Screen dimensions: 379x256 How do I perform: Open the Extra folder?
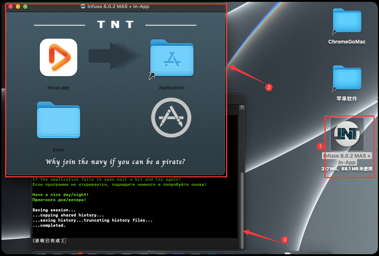59,120
